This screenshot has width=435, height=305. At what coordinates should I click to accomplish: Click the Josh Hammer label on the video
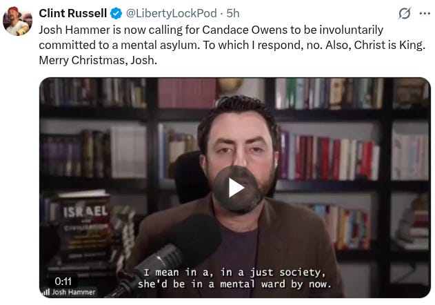click(74, 292)
